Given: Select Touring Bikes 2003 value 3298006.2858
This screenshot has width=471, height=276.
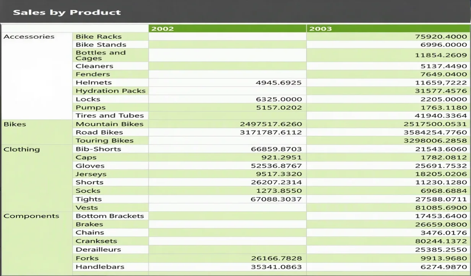Looking at the screenshot, I should pos(435,141).
